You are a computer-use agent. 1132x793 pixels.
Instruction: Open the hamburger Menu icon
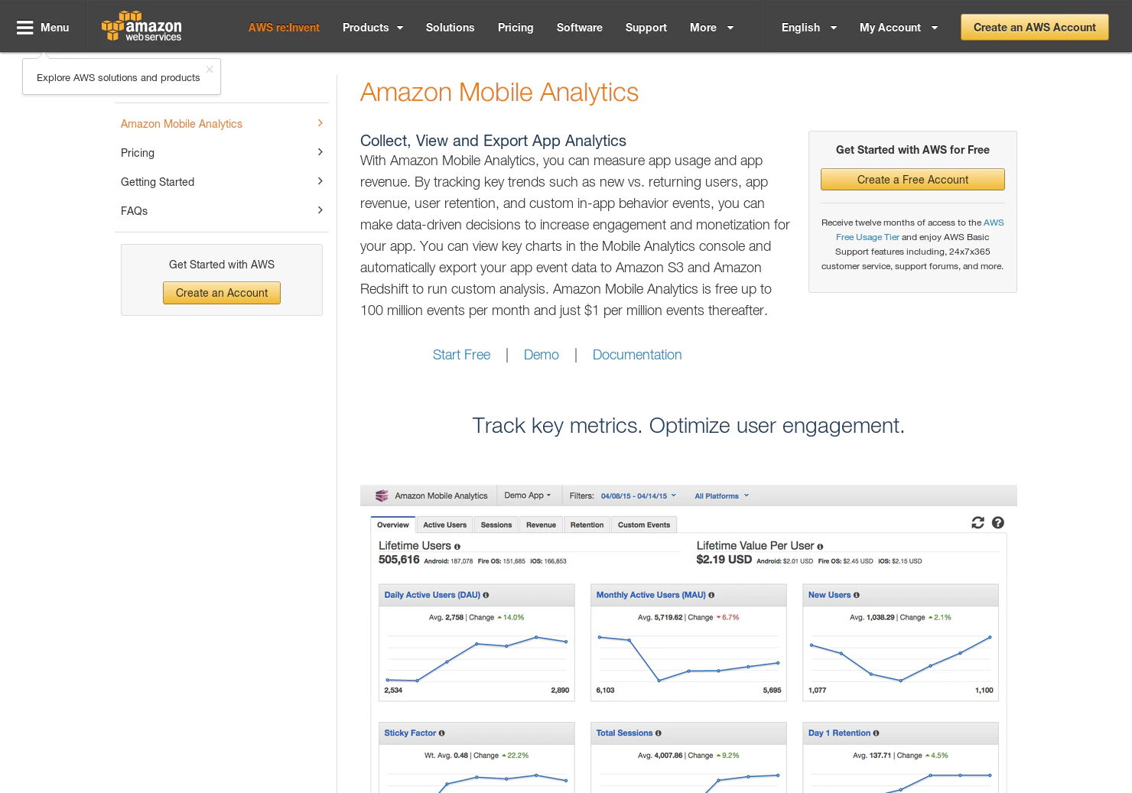point(25,28)
